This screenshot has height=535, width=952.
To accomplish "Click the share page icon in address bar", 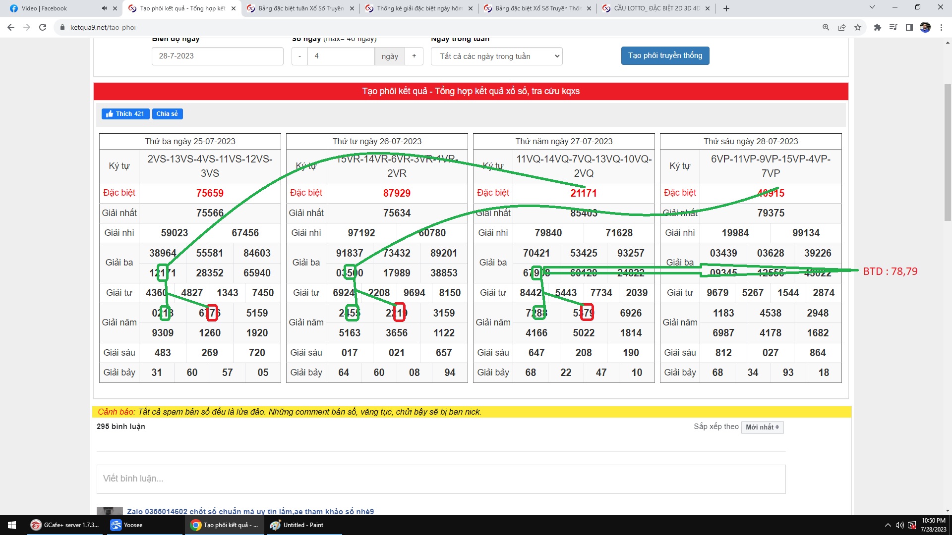I will [x=842, y=27].
